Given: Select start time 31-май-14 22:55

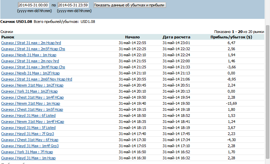Looking at the screenshot, I should [x=132, y=43].
